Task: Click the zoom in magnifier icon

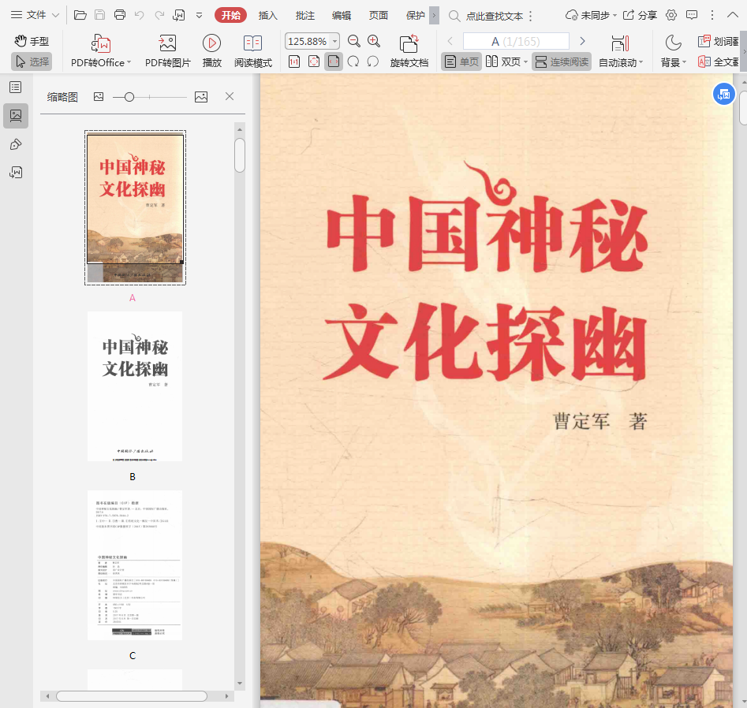Action: [374, 42]
